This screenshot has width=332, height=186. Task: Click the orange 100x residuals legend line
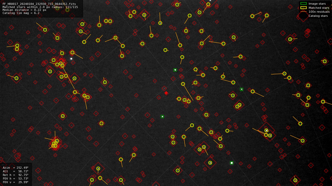tap(303, 12)
